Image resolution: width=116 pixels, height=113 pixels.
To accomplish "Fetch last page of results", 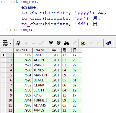I will point(58,43).
